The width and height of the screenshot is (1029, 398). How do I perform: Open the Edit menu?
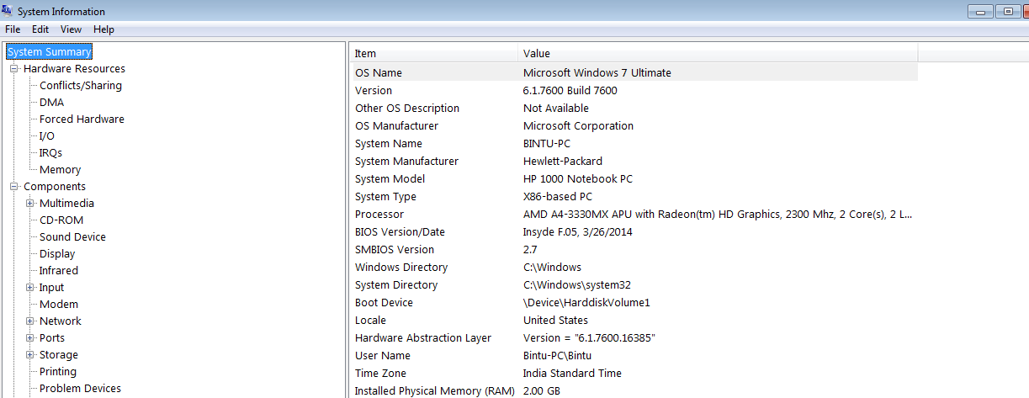pos(40,29)
